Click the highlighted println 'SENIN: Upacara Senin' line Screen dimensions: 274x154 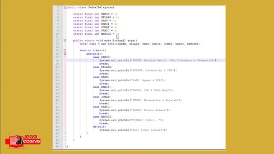[x=159, y=60]
